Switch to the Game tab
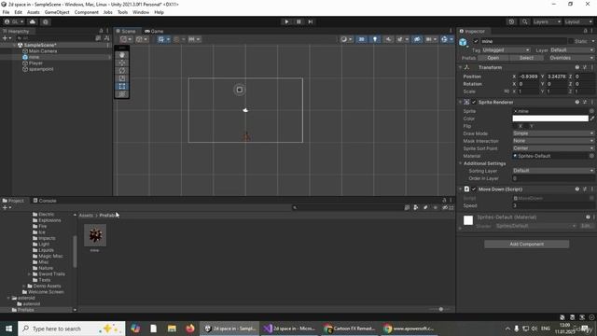The image size is (597, 336). coord(154,31)
